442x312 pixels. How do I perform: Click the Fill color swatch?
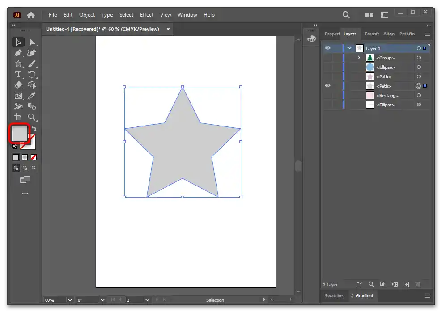coord(20,134)
